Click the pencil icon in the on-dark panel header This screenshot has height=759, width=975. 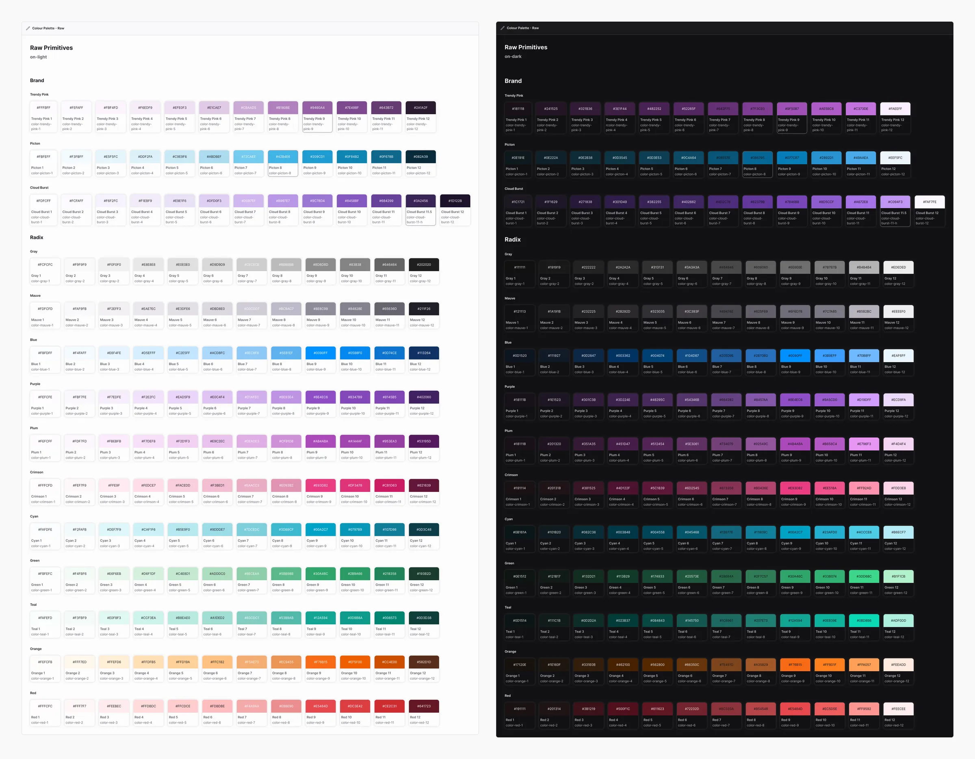tap(502, 28)
